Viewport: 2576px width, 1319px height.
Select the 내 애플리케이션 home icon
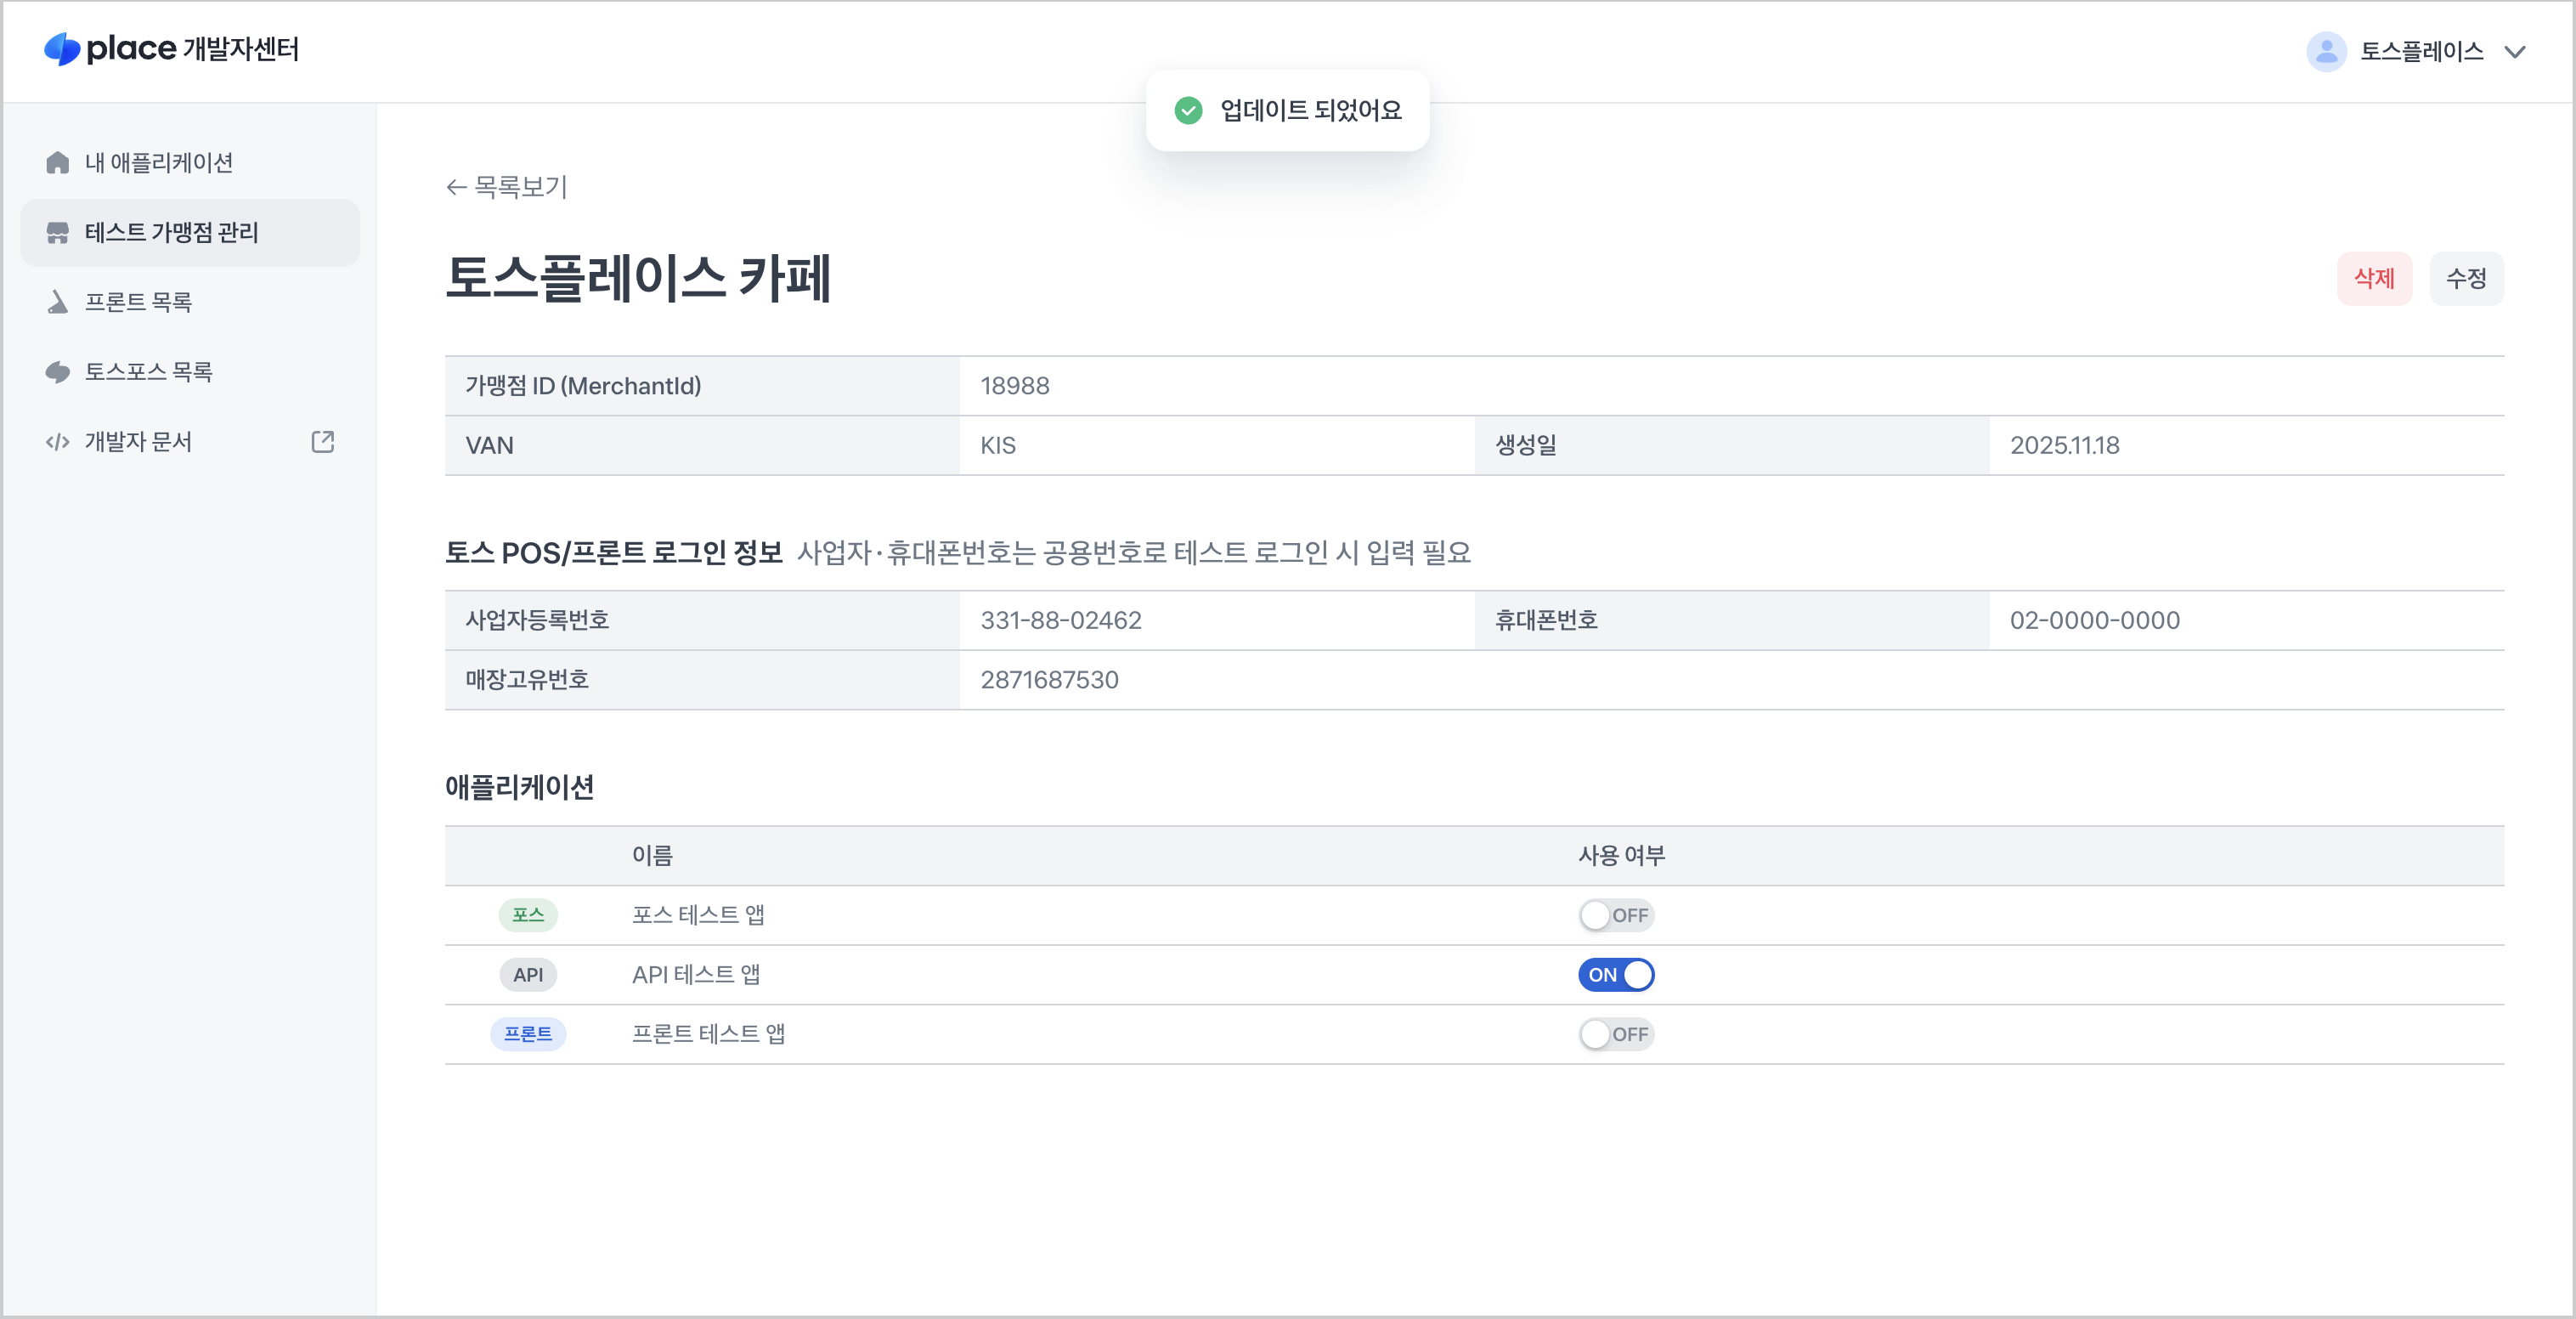(x=57, y=162)
